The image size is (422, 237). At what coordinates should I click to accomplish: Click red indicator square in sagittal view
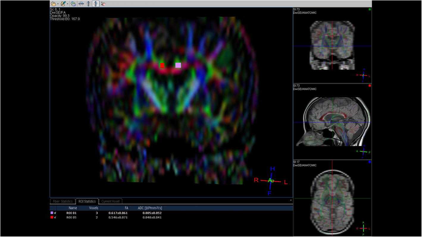tap(370, 86)
